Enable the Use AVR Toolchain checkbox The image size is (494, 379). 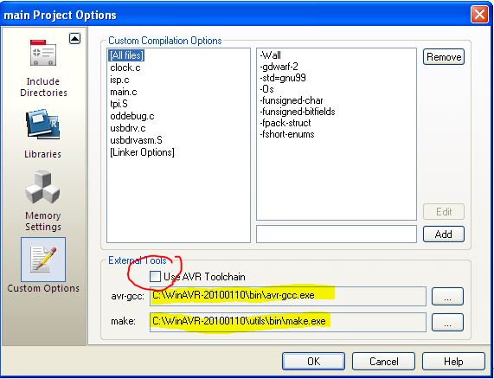tap(155, 277)
